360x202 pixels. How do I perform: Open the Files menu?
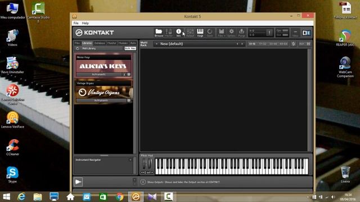coord(221,33)
